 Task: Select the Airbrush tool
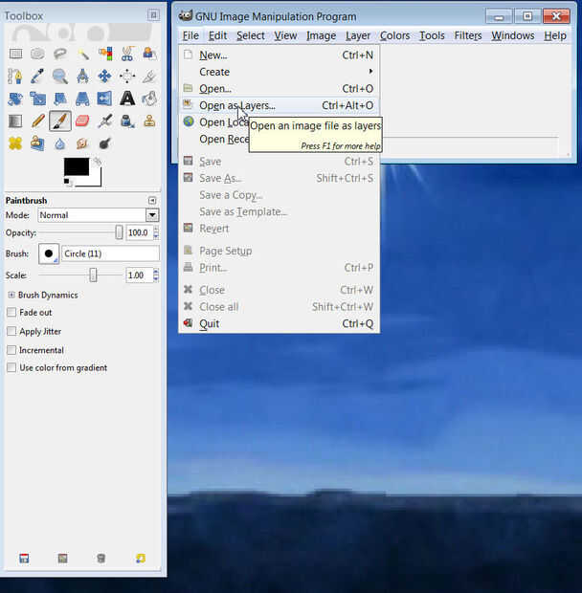[105, 121]
